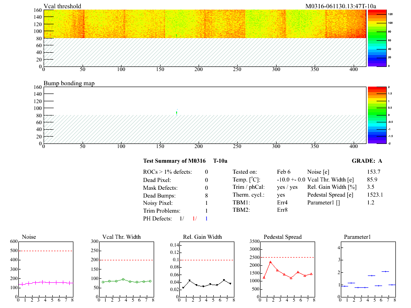Screen dimensions: 411x308
Task: Click the highest red triangle in Pedestal Spread plot
Action: (x=271, y=262)
